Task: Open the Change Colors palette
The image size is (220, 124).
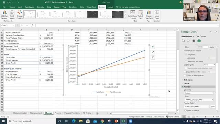Action: tap(20, 15)
